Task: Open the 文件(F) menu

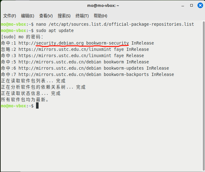Action: pos(9,16)
